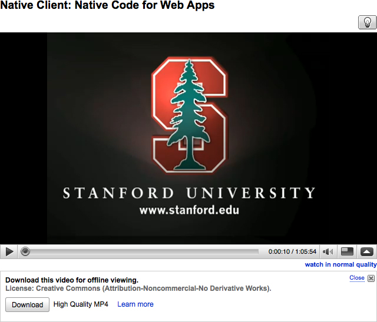Open the 'Learn more' link
Viewport: 377px width, 322px height.
coord(135,304)
